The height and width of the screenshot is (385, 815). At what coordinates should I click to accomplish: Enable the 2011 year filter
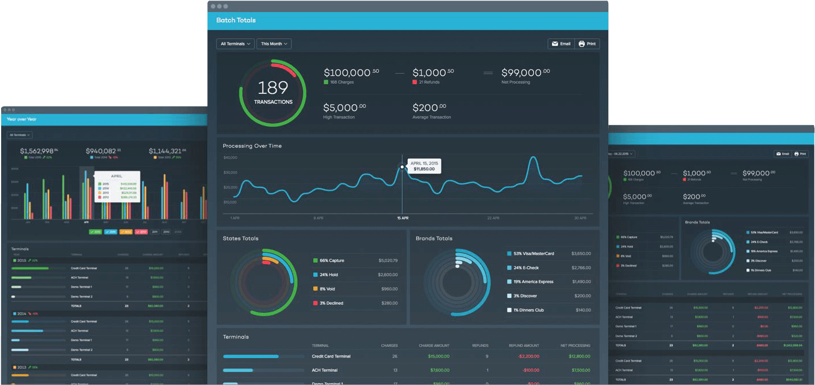tap(155, 231)
